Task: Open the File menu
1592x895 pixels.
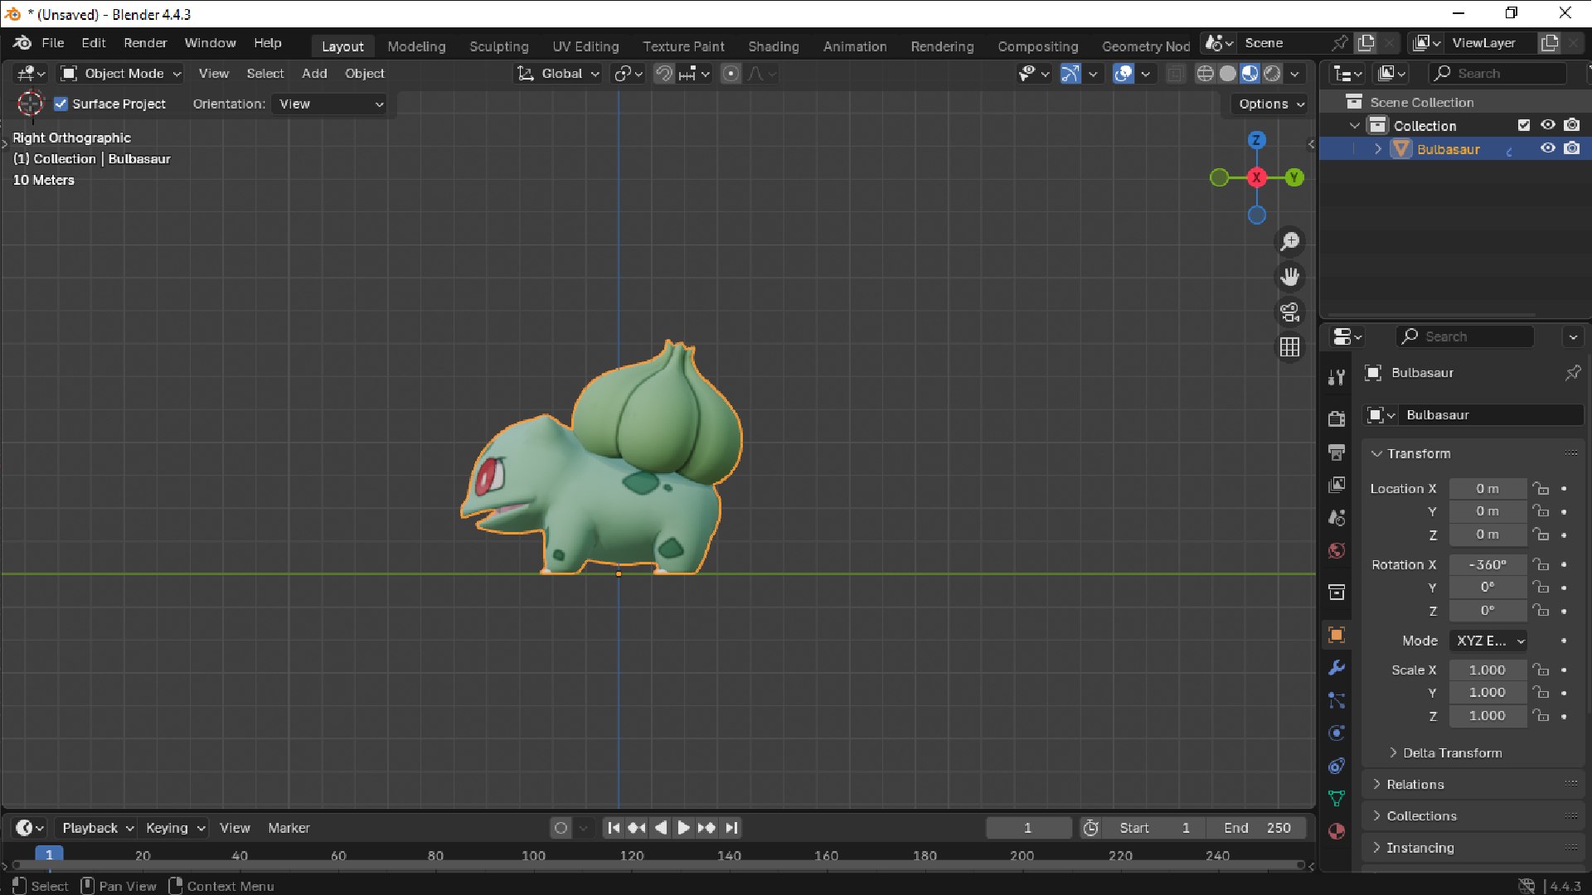Action: pyautogui.click(x=52, y=43)
